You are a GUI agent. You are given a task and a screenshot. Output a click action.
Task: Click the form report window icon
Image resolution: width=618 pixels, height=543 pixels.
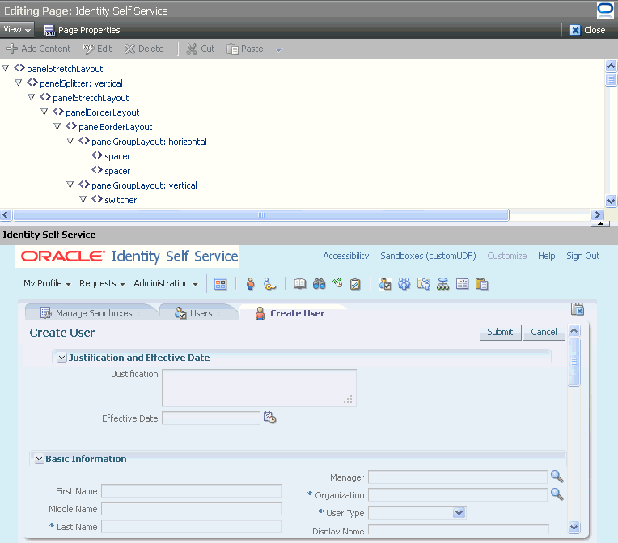pos(463,284)
